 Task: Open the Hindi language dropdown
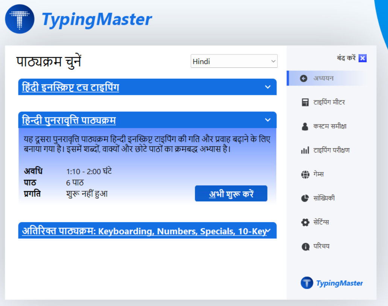(x=234, y=61)
